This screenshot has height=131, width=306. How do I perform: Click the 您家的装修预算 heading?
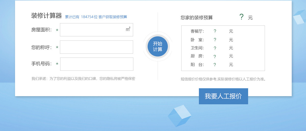(x=197, y=18)
